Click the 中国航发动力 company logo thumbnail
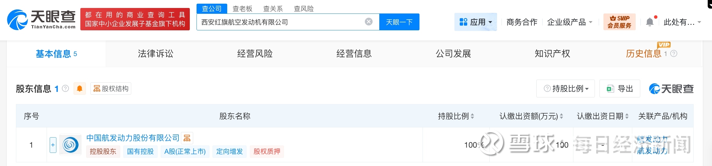Screen dimensions: 712x166 71,145
